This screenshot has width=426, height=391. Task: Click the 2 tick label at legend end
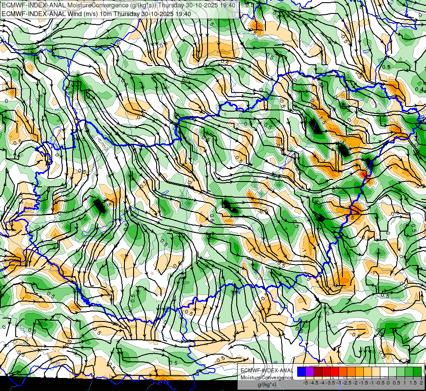click(421, 383)
